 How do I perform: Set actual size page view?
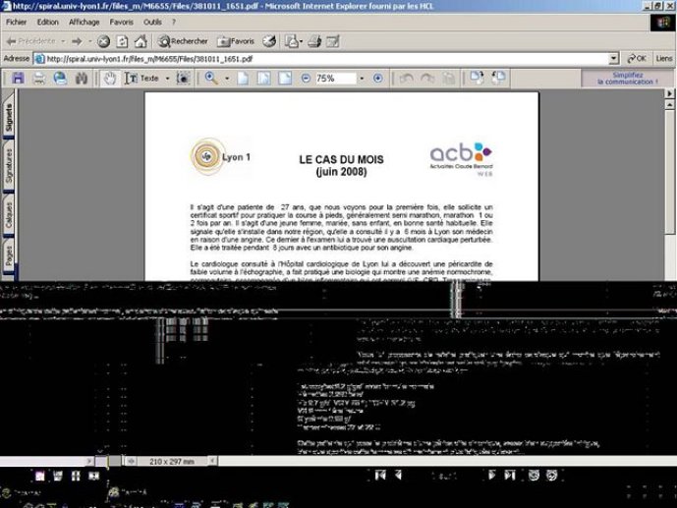243,79
